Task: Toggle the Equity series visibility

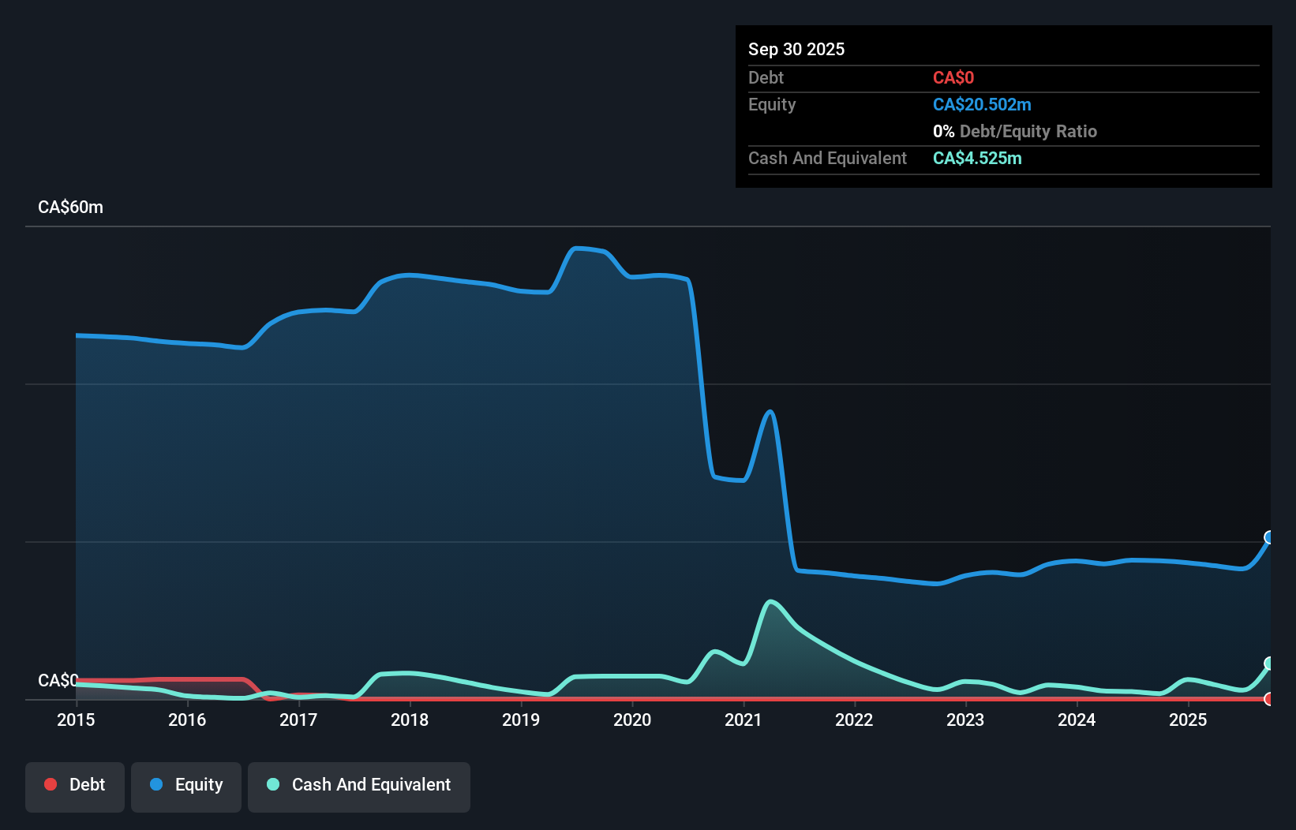Action: click(186, 784)
